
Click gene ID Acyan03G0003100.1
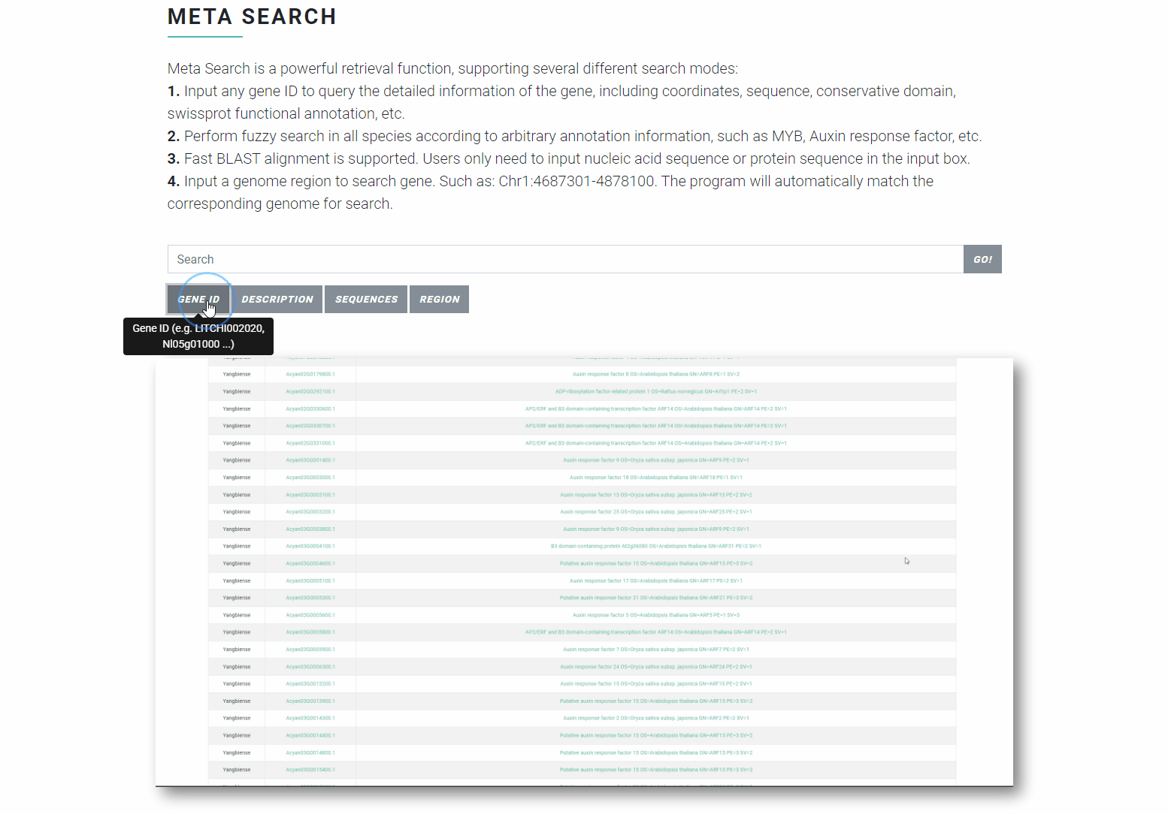tap(310, 495)
